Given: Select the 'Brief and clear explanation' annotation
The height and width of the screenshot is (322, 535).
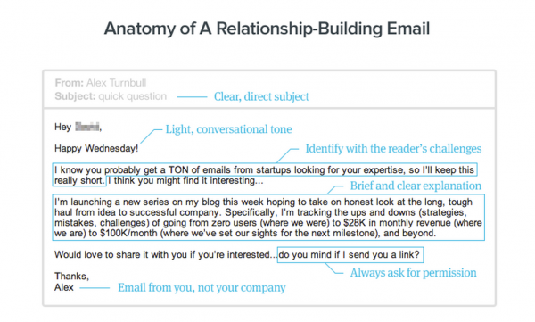Looking at the screenshot, I should pyautogui.click(x=416, y=186).
